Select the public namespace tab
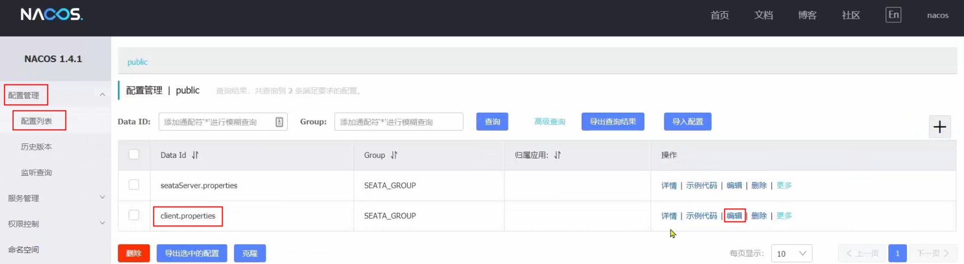The image size is (964, 264). tap(137, 62)
